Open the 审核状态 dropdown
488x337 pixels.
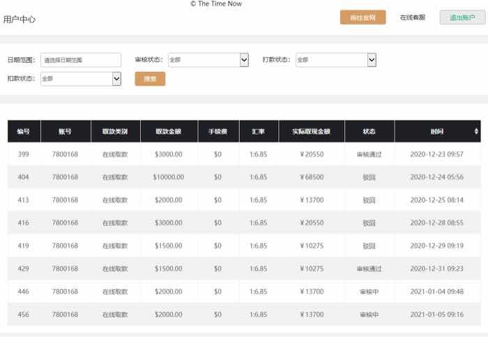click(208, 60)
